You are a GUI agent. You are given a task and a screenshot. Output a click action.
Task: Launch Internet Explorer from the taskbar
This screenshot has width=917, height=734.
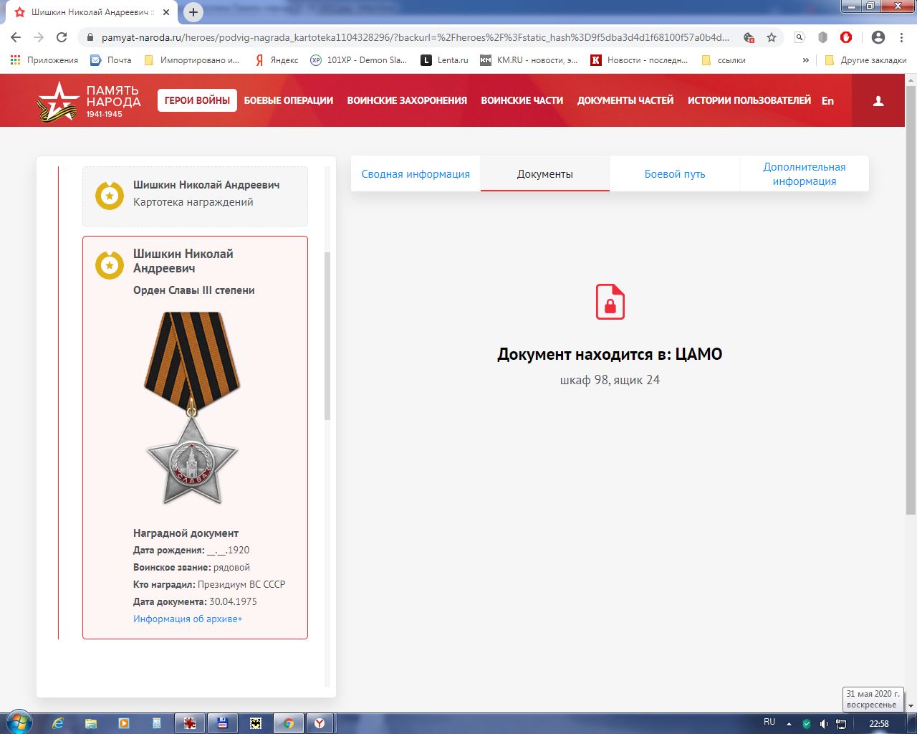pos(58,723)
